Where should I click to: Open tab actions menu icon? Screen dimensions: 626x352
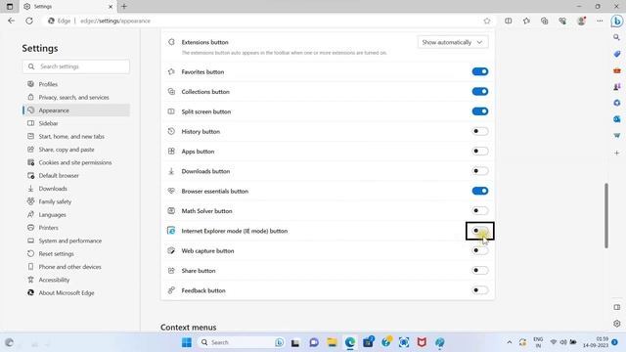pos(10,7)
